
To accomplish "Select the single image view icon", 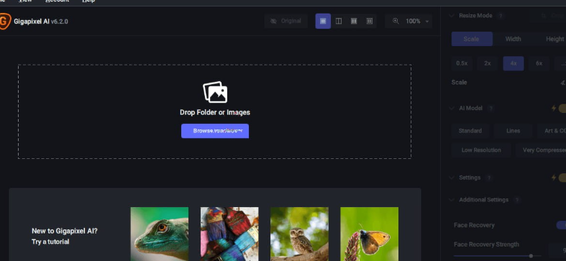I will [x=323, y=22].
